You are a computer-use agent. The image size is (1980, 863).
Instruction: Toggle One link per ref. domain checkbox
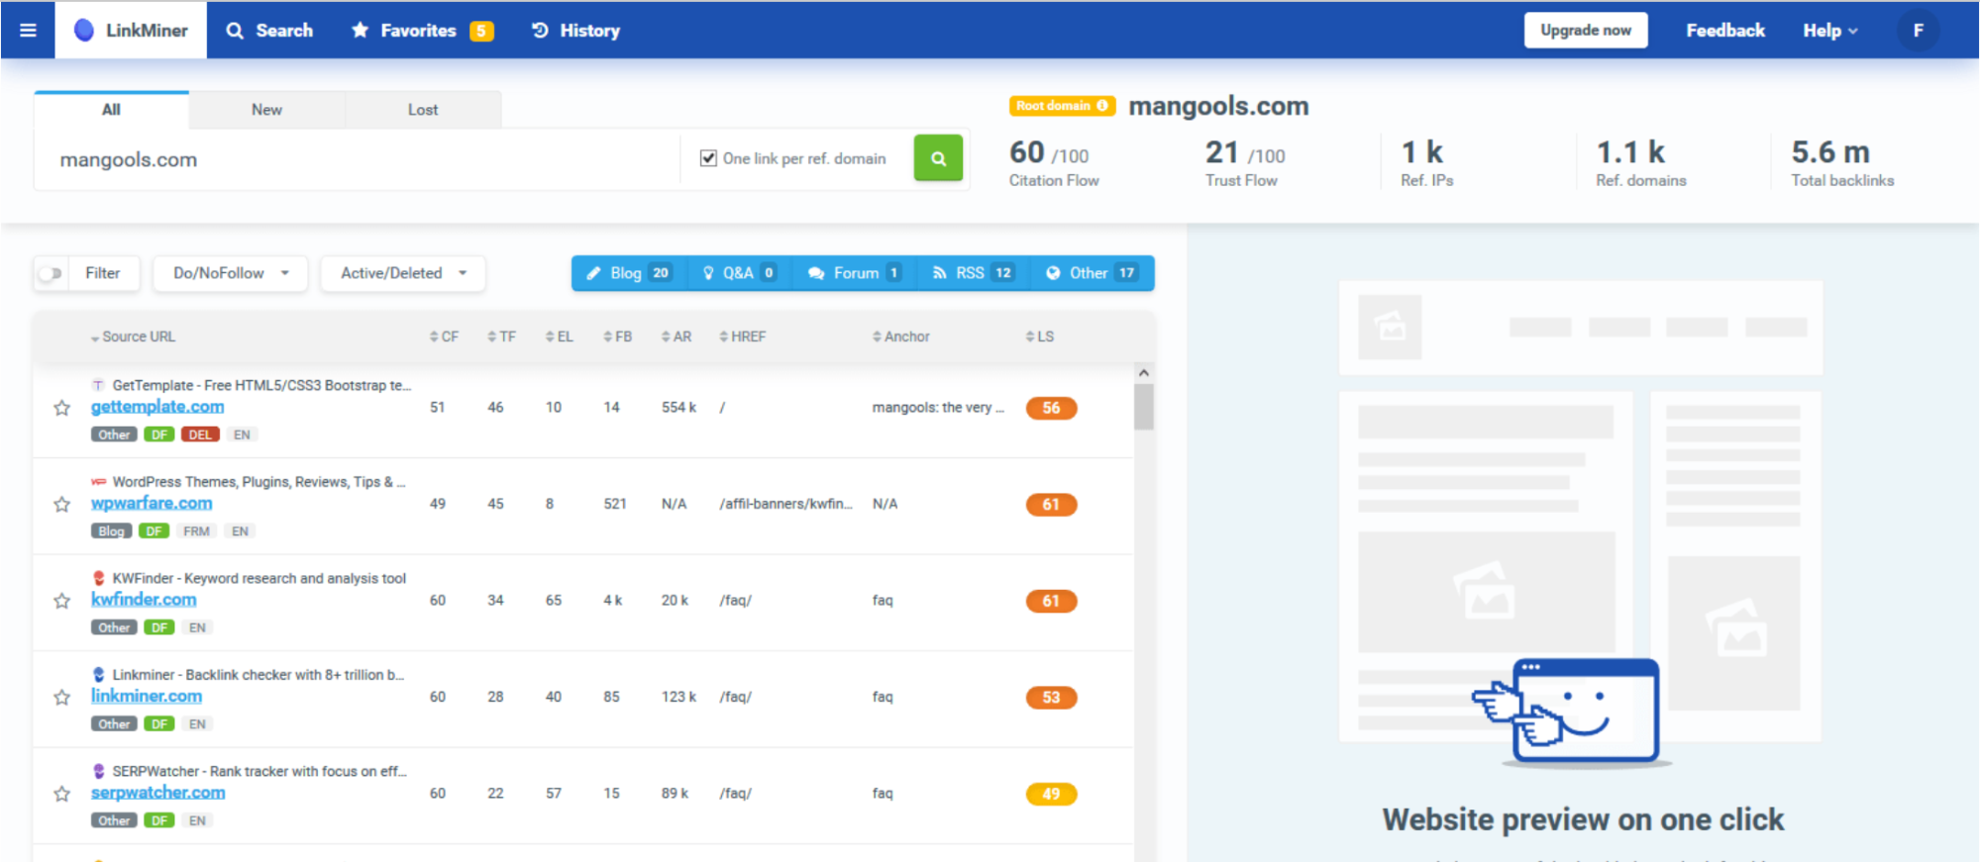pyautogui.click(x=708, y=158)
